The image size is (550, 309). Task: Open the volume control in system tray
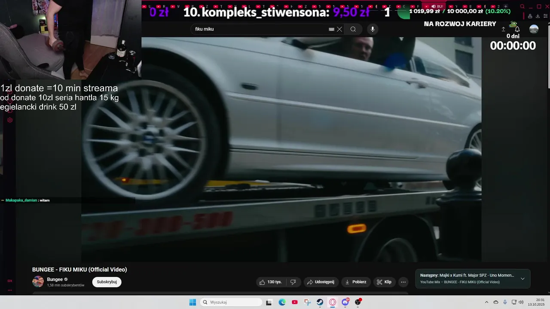[x=521, y=302]
